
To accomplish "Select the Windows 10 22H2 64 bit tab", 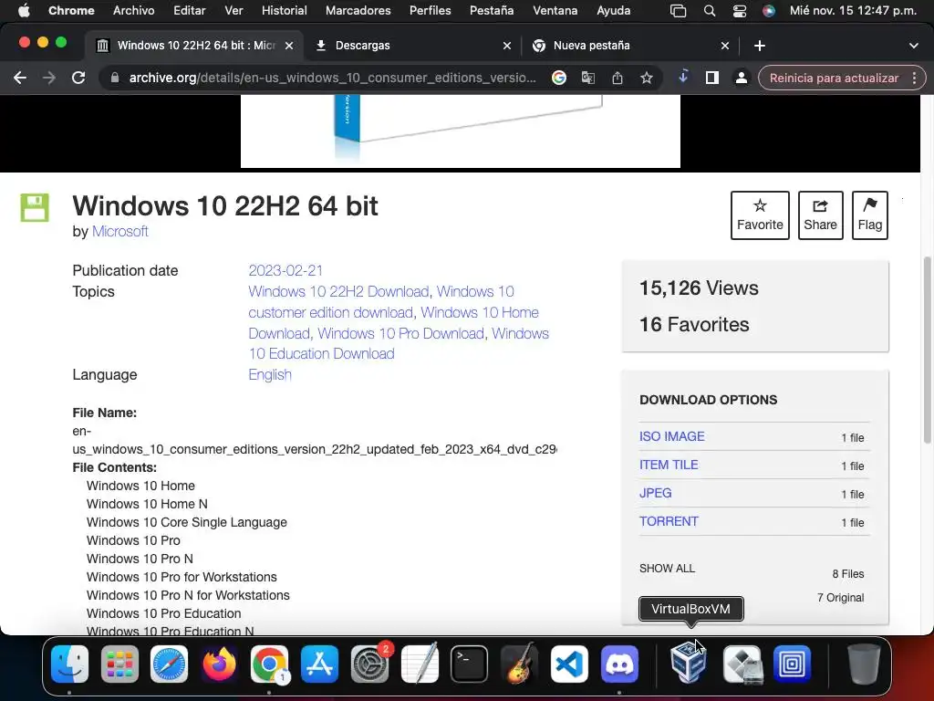I will 195,46.
